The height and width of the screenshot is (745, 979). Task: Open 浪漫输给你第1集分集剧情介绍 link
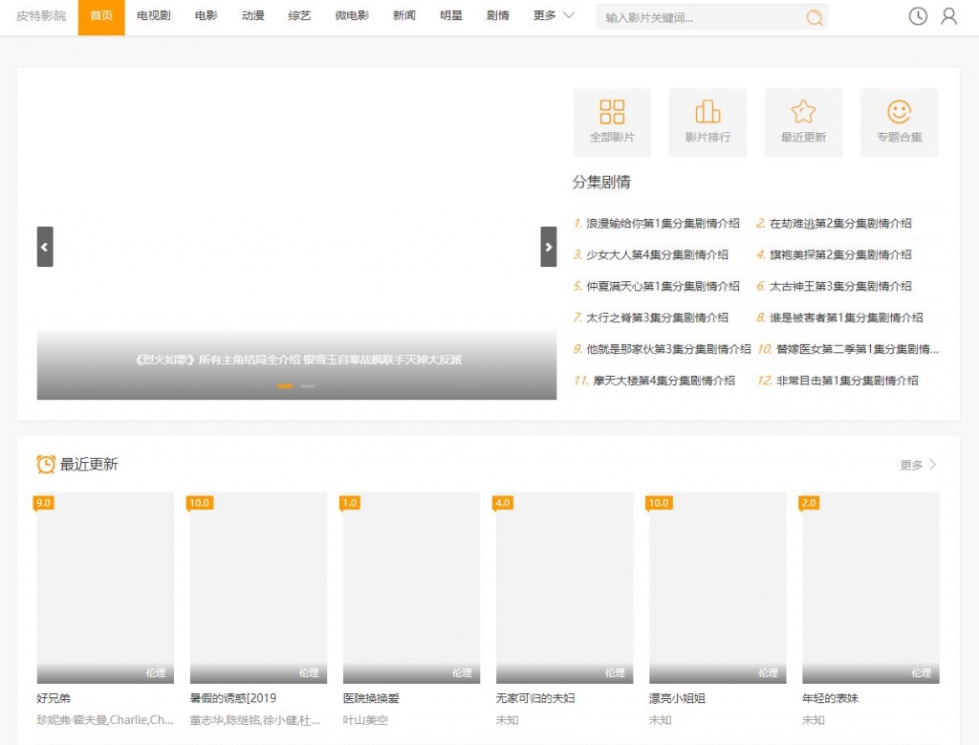pos(663,224)
